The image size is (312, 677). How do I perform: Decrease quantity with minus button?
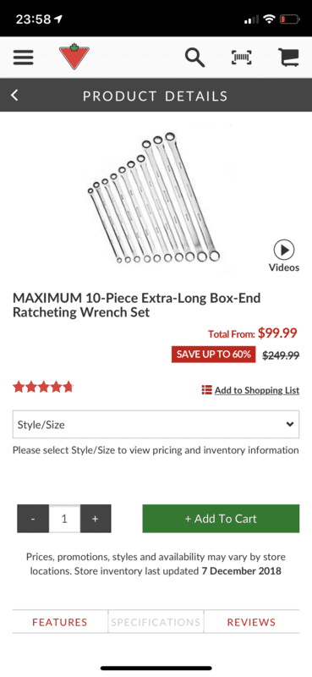click(33, 519)
